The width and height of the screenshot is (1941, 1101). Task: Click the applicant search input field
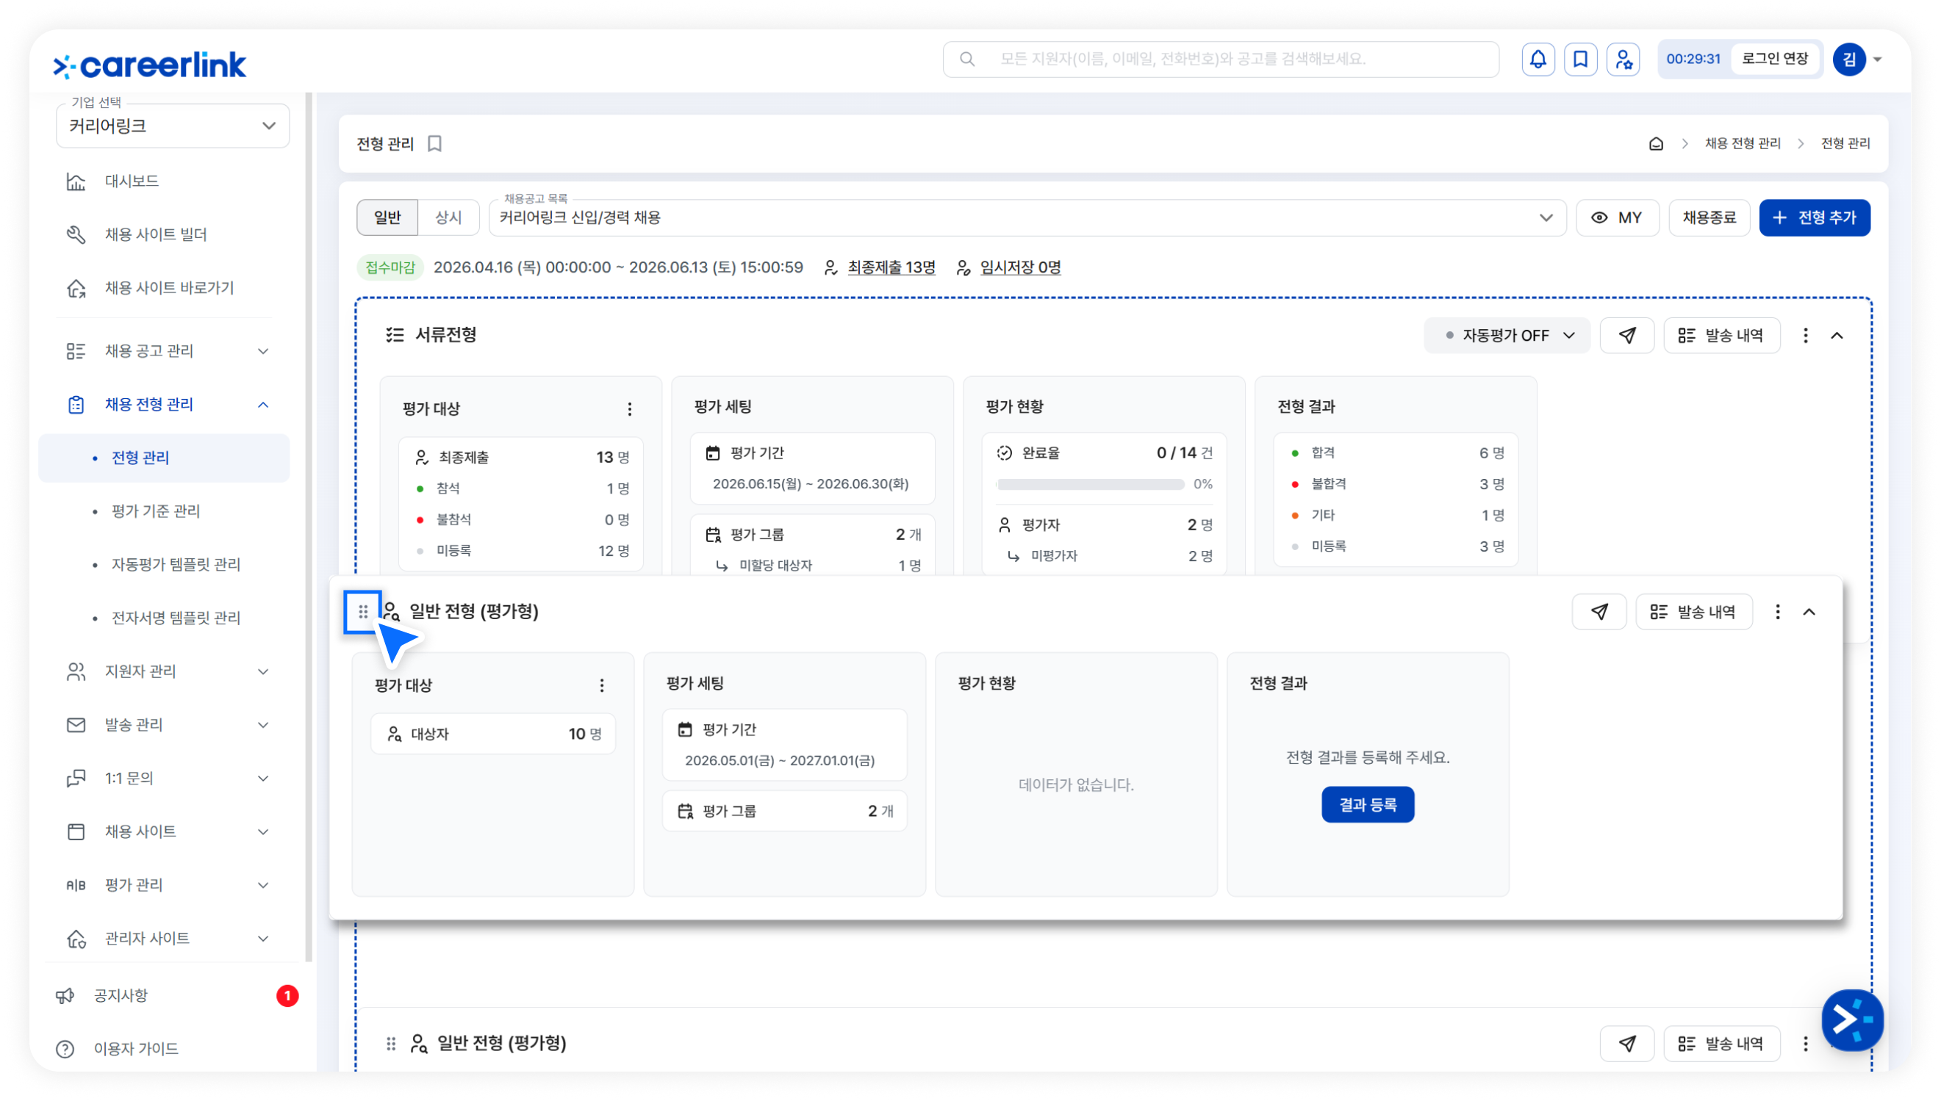(x=1220, y=59)
